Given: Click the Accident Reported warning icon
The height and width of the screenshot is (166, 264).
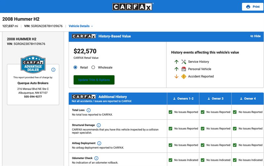Looking at the screenshot, I should [x=184, y=77].
